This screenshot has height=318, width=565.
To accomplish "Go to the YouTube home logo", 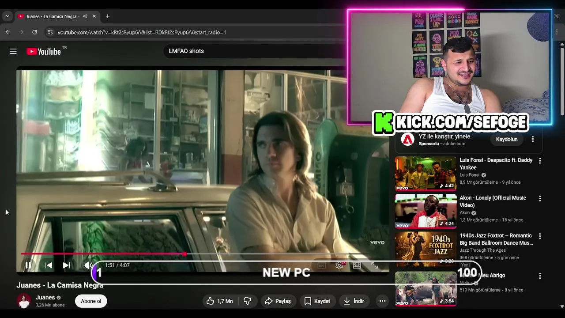I will pyautogui.click(x=44, y=51).
